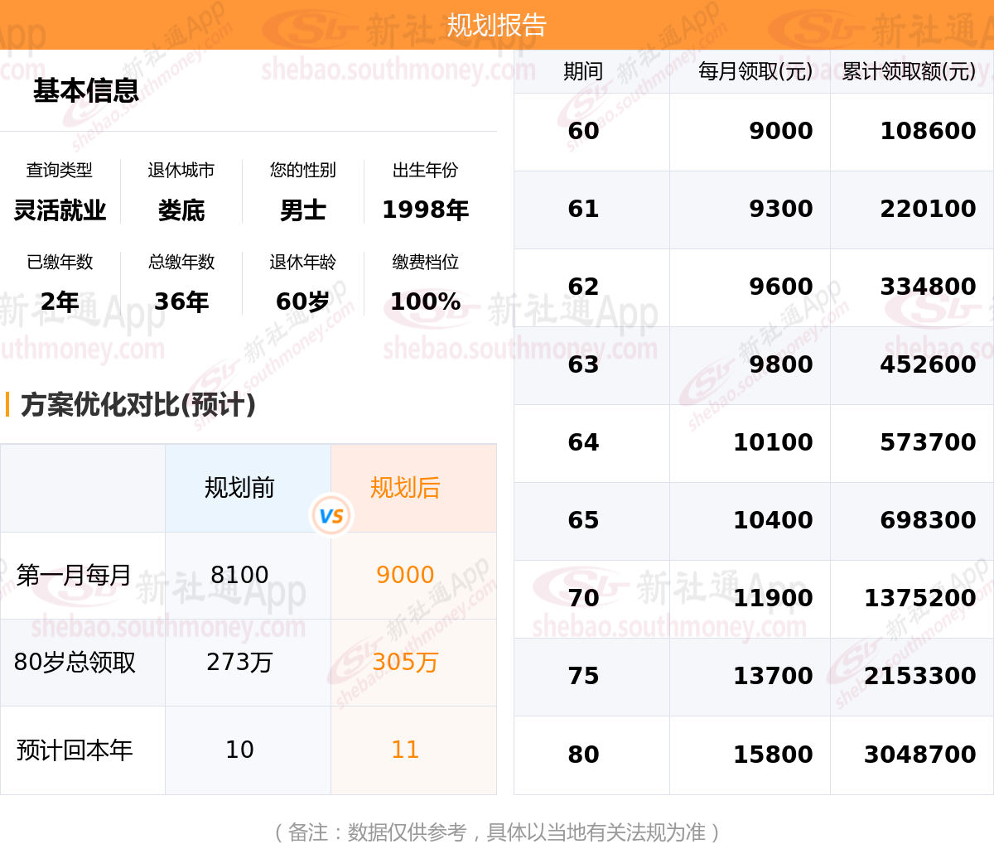Click the 9000 after-plan monthly value in the 第一月每月 row

coord(405,575)
